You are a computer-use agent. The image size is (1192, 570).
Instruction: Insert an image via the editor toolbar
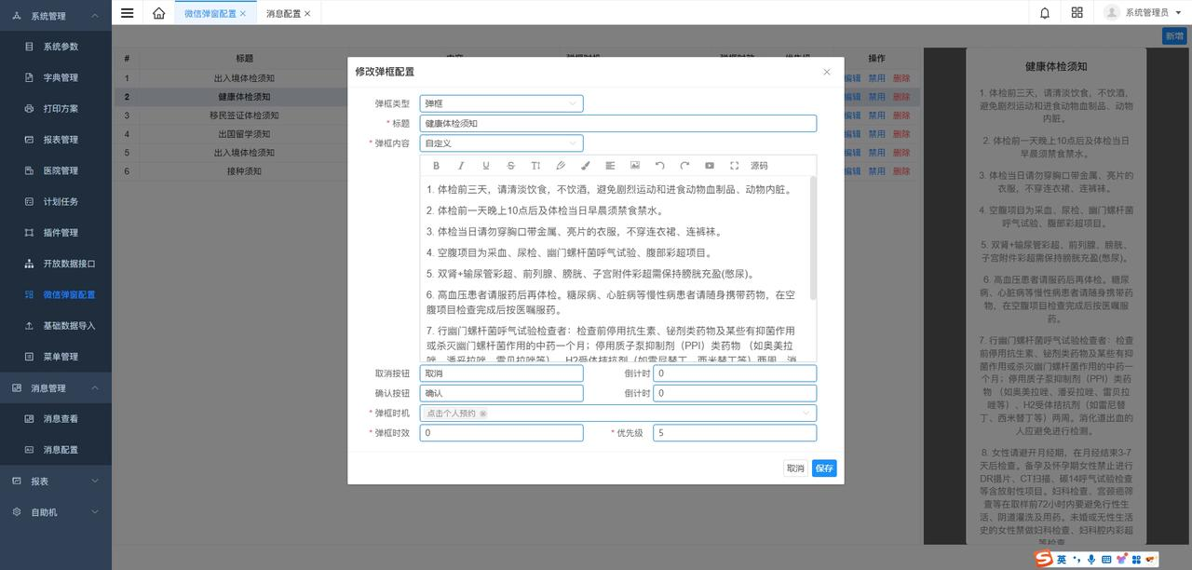(635, 166)
